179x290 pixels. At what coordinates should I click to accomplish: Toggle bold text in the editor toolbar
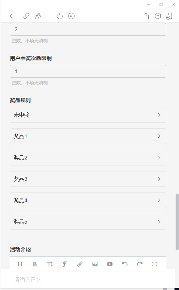click(35, 264)
